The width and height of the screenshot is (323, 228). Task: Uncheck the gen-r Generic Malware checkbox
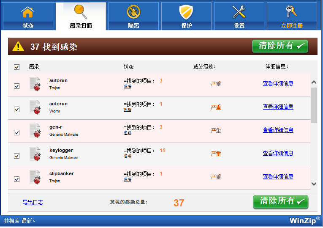17,132
